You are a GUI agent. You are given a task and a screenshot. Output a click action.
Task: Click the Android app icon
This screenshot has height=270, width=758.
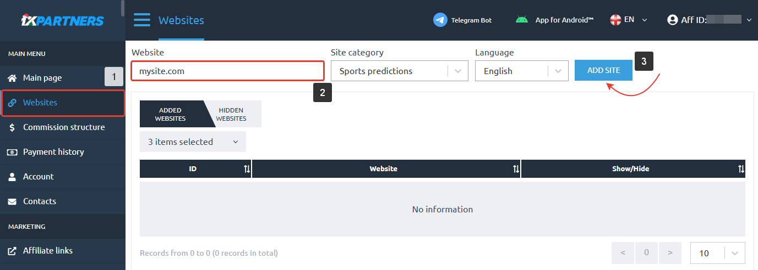pos(521,20)
